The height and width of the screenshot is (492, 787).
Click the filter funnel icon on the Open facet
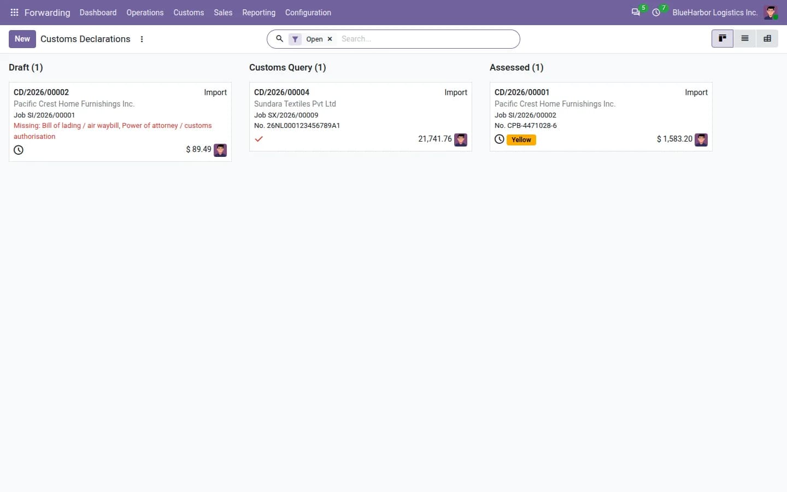coord(295,39)
